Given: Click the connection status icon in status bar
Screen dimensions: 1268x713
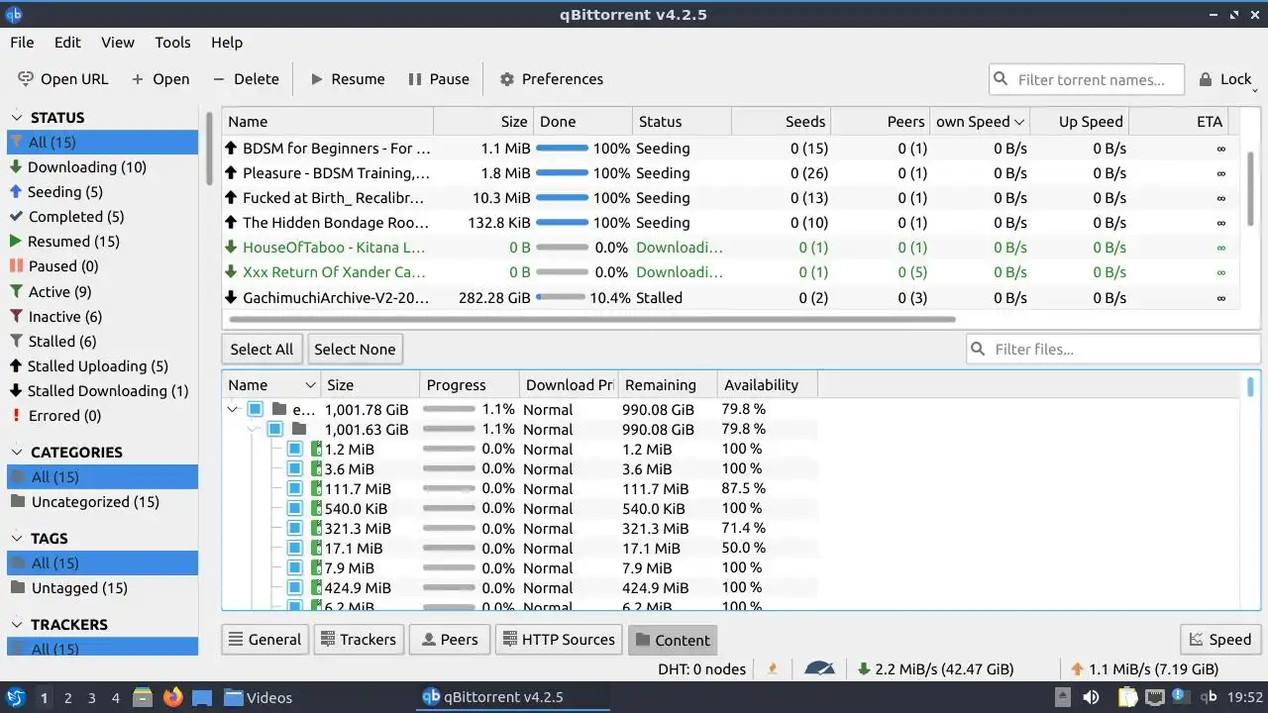Looking at the screenshot, I should (773, 668).
